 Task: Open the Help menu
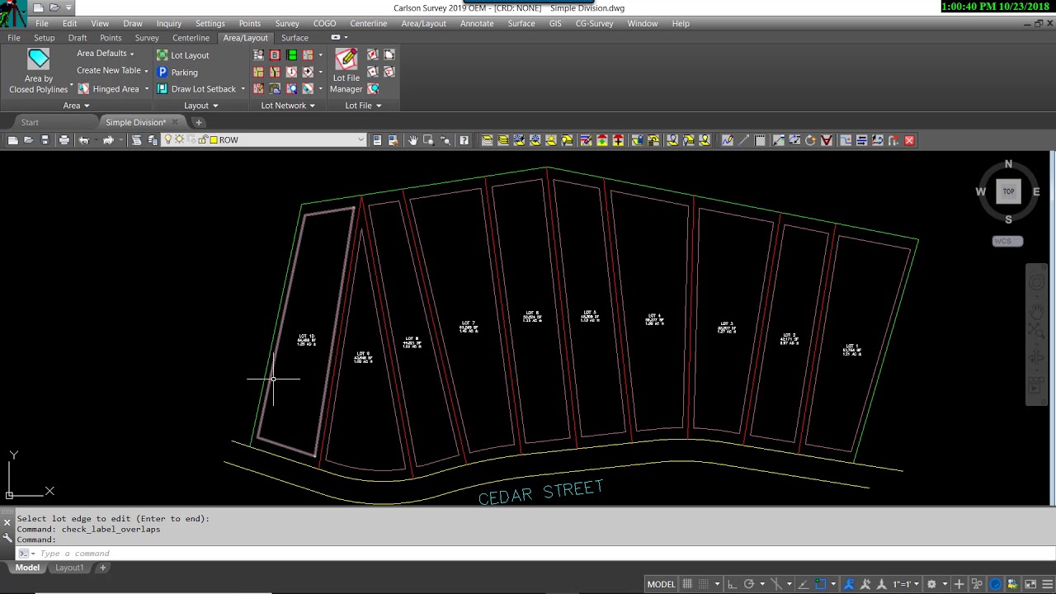(681, 23)
